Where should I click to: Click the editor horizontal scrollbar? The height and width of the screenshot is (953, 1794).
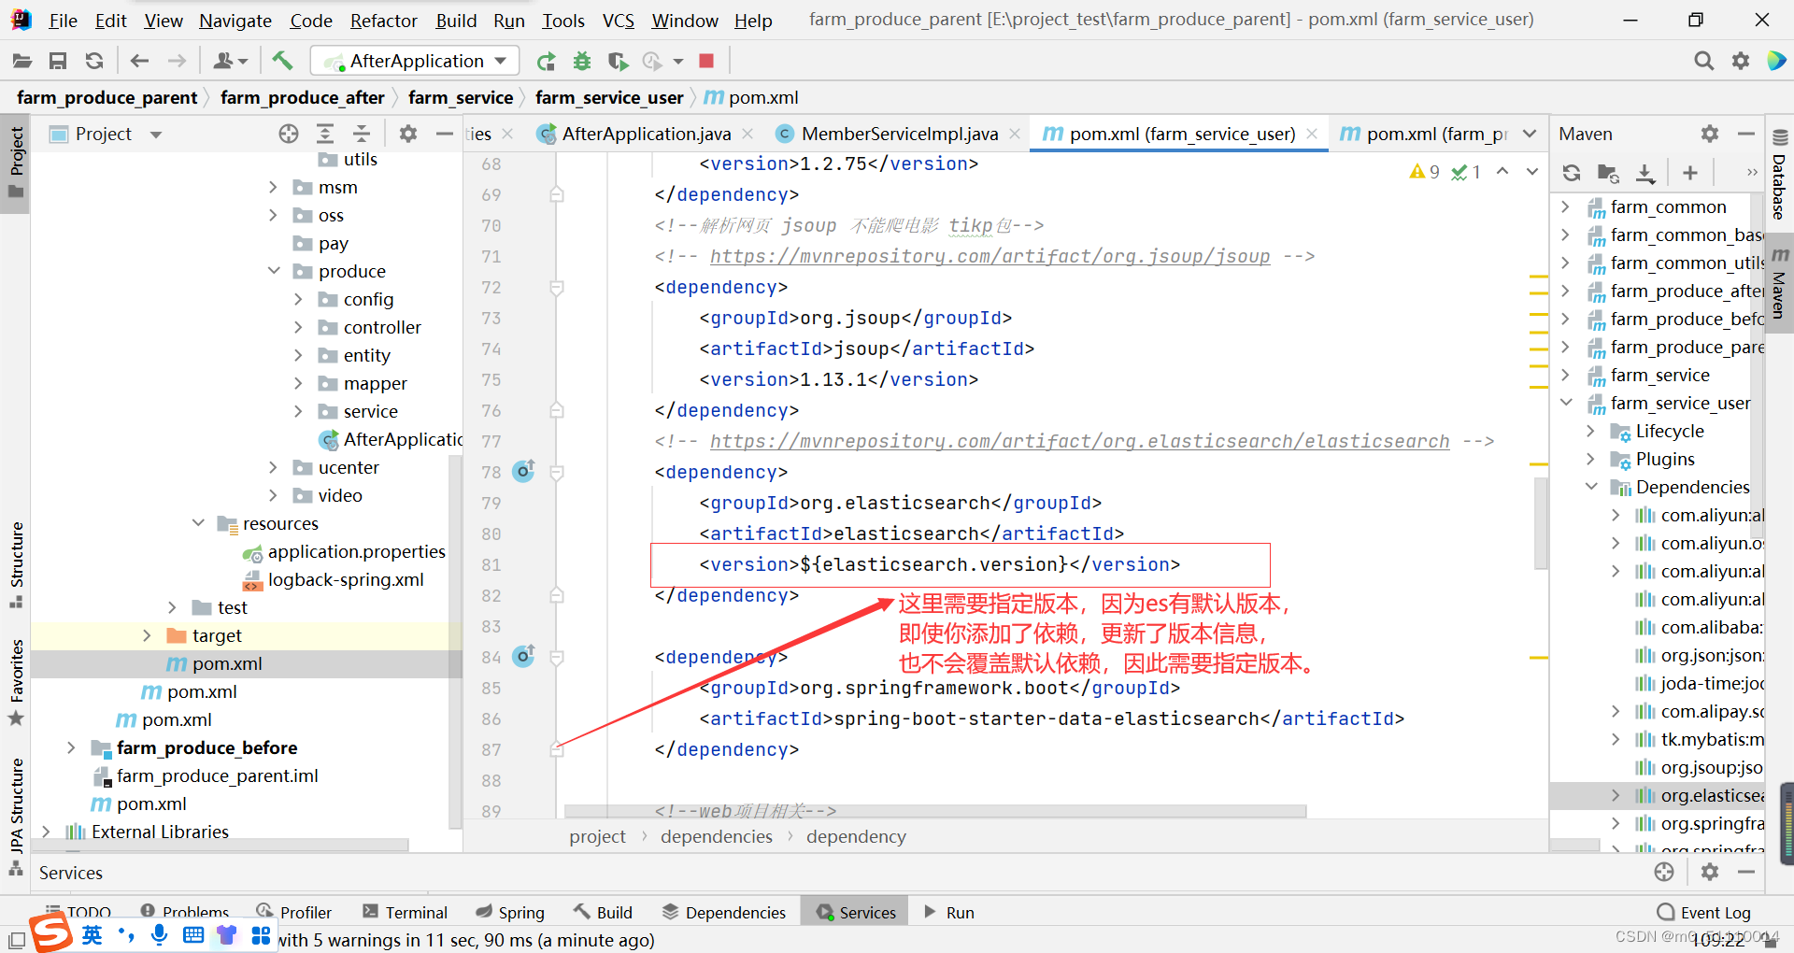934,810
